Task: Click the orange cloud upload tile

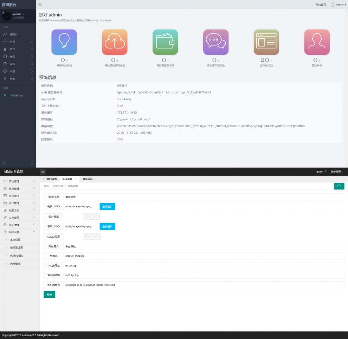Action: [x=115, y=42]
